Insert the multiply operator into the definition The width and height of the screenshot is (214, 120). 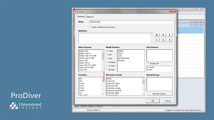pos(163,35)
